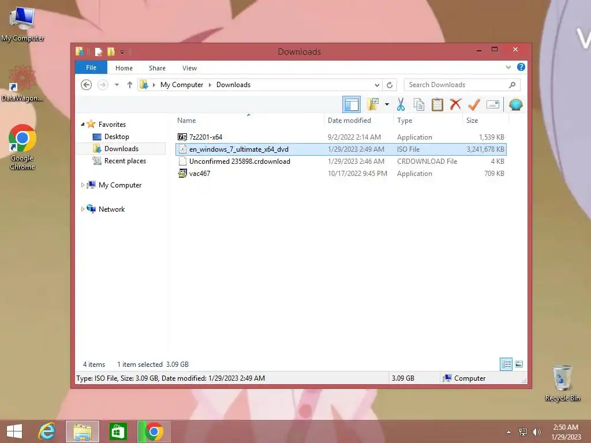The image size is (591, 443).
Task: Click Downloads in the address breadcrumb
Action: pyautogui.click(x=233, y=85)
